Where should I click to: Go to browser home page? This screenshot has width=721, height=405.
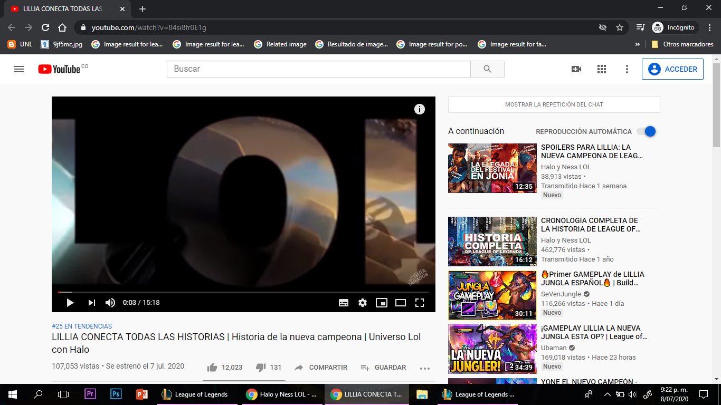click(x=62, y=27)
